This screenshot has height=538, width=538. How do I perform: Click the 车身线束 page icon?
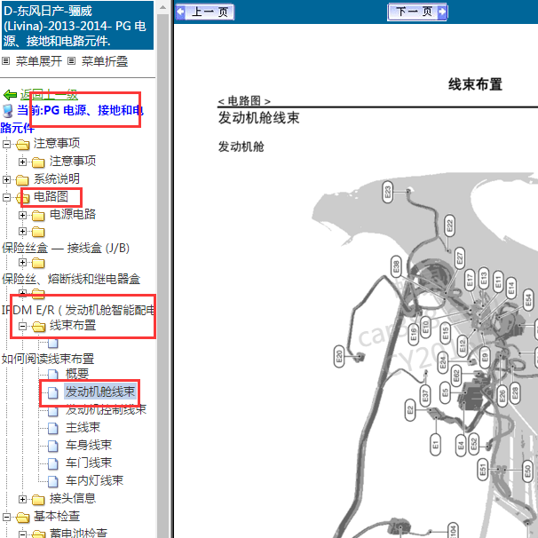53,446
